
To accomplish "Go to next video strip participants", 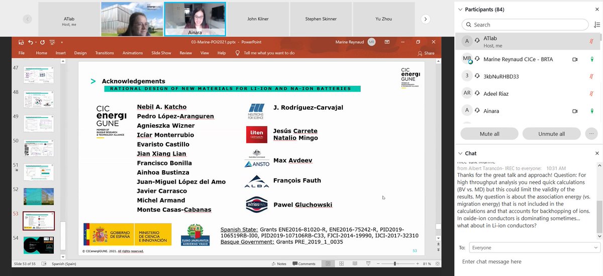I will click(x=426, y=19).
